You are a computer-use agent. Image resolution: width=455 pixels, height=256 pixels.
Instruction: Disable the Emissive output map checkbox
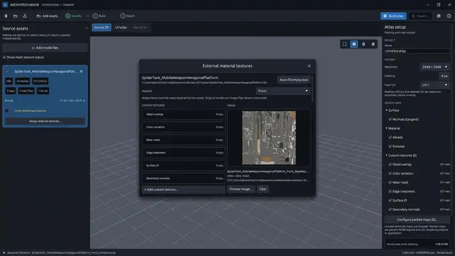point(390,146)
